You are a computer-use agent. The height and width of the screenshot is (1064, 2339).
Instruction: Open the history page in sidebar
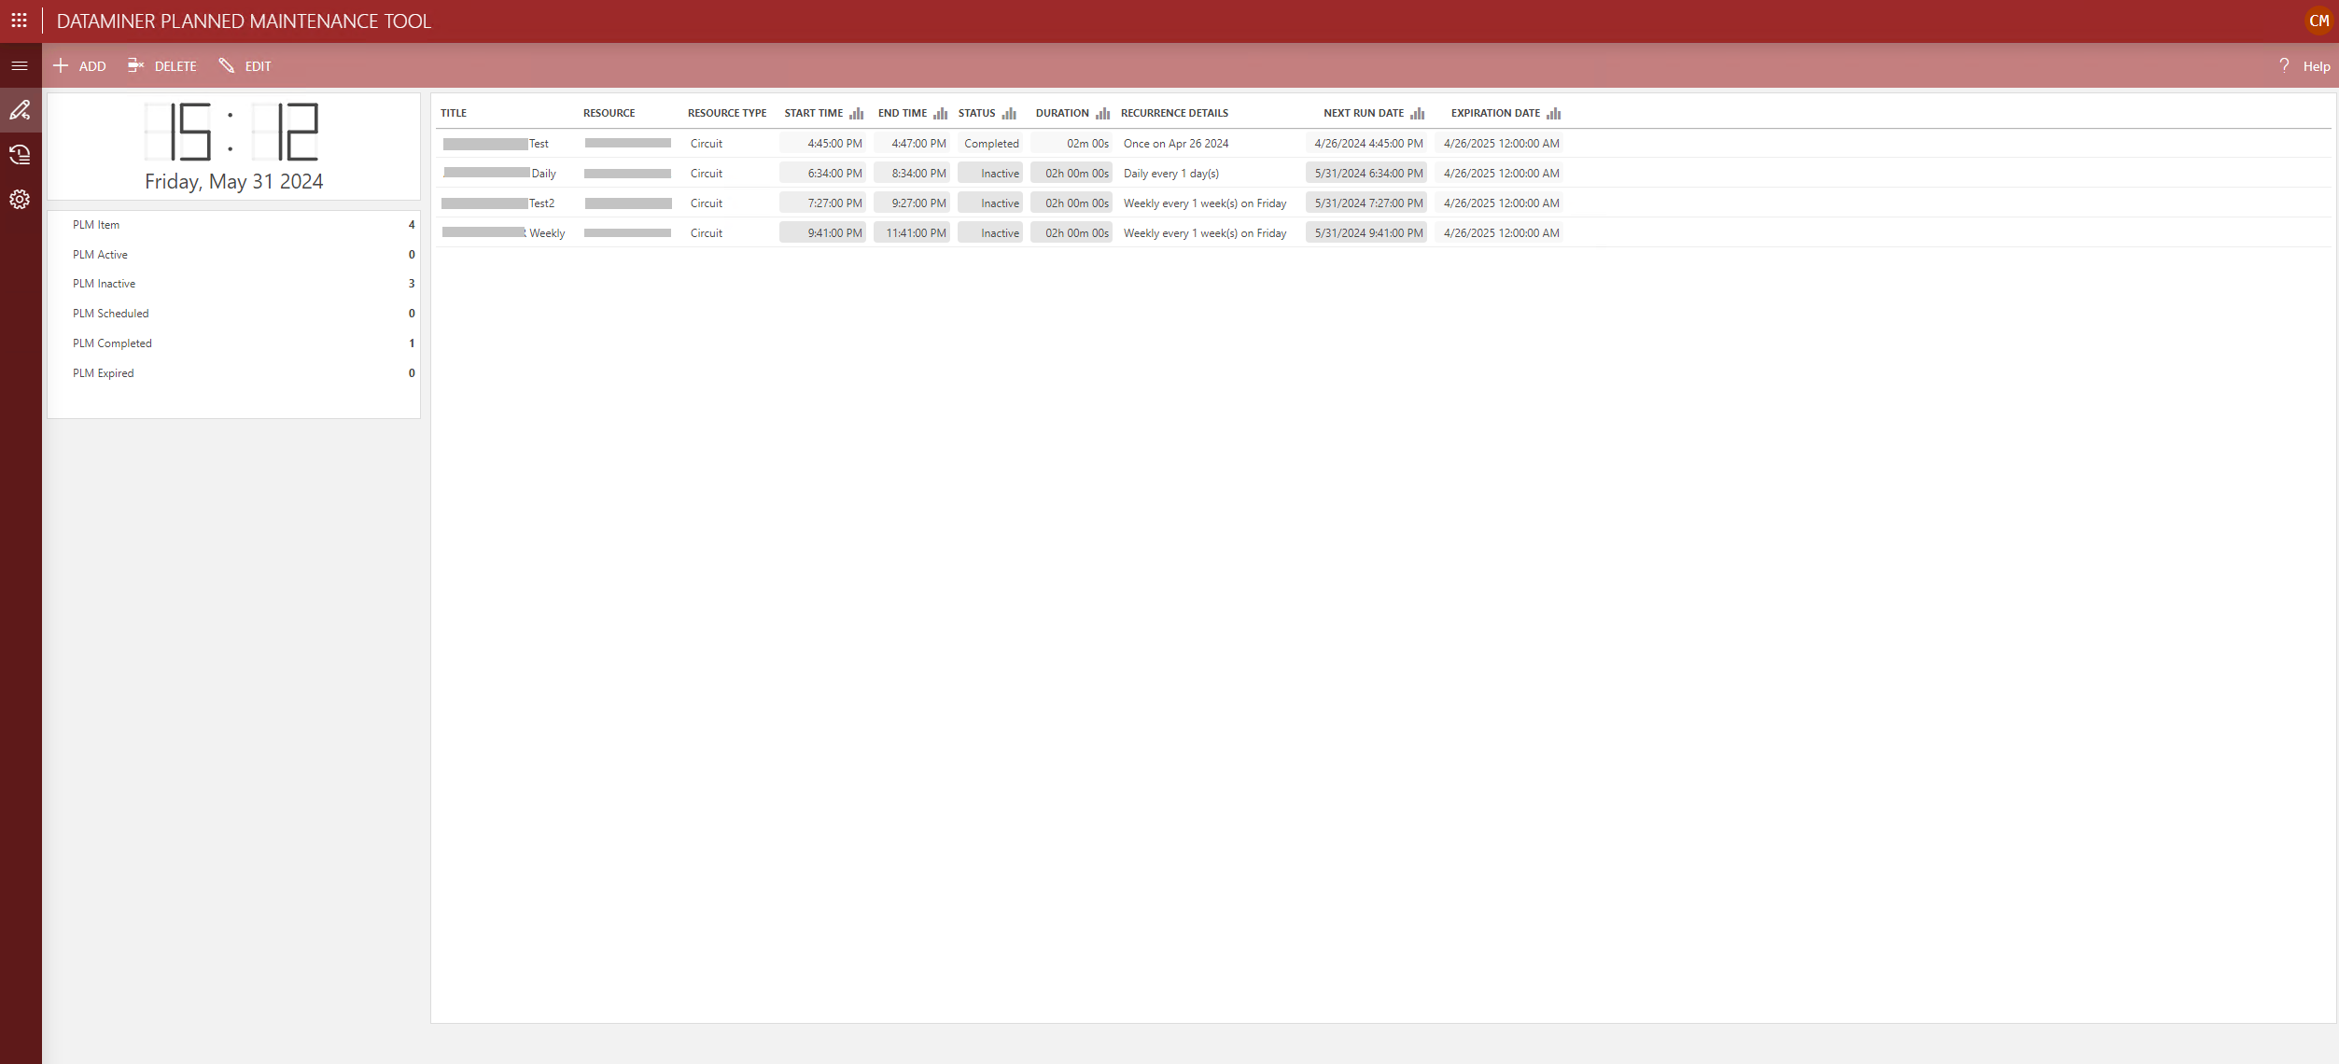point(20,155)
